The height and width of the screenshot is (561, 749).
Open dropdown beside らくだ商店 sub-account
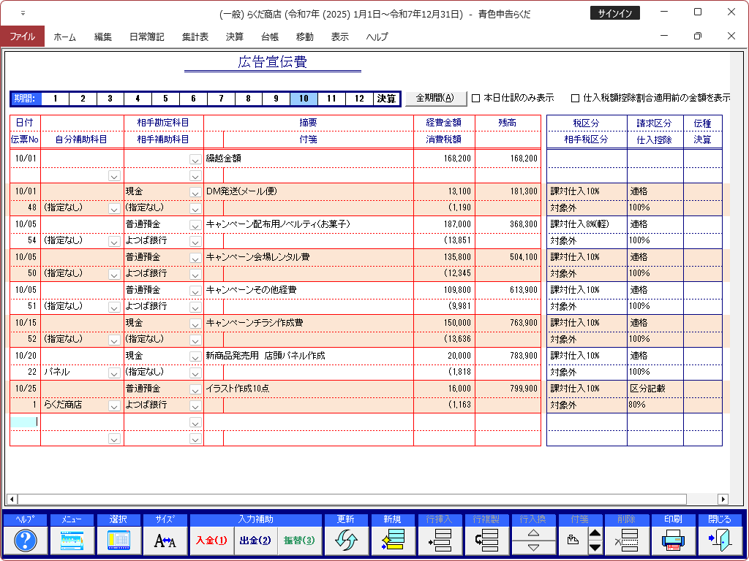click(x=114, y=405)
